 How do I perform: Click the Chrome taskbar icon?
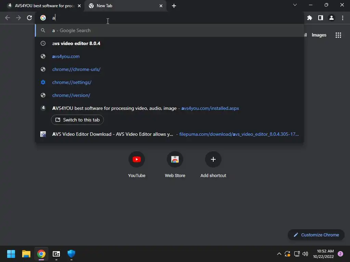click(x=41, y=254)
